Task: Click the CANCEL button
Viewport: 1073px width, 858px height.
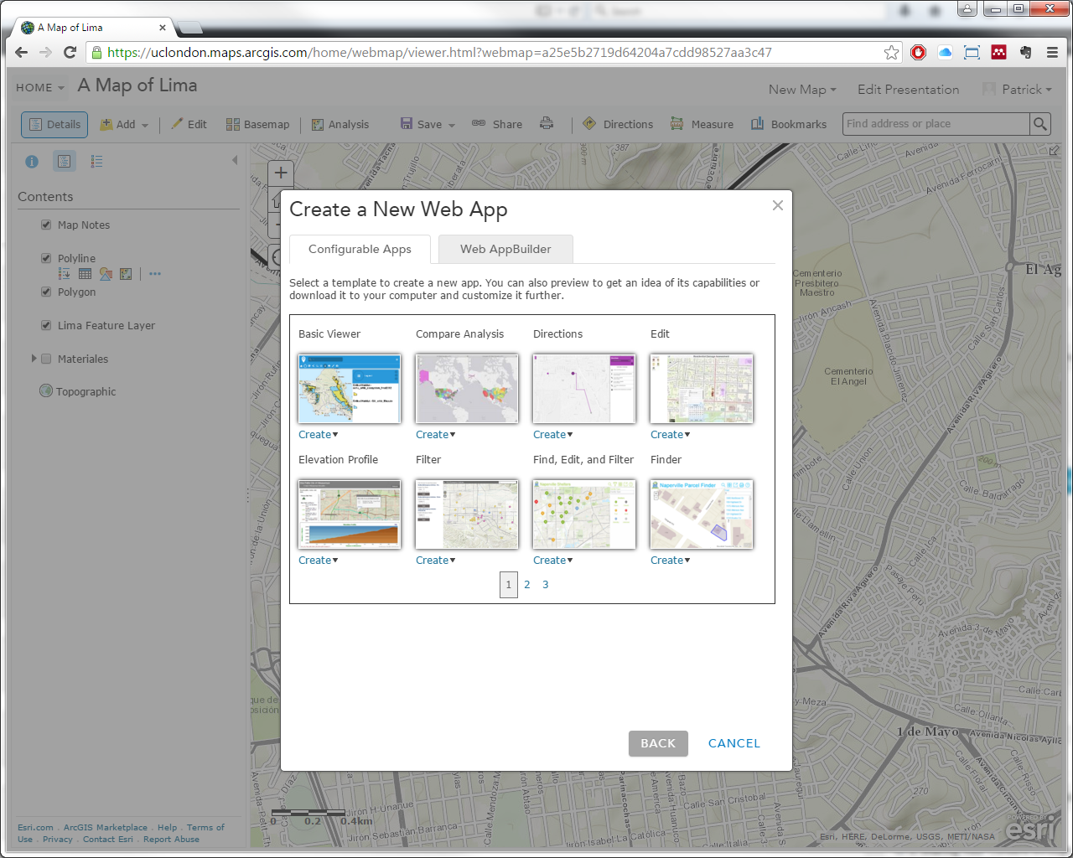Action: point(734,743)
